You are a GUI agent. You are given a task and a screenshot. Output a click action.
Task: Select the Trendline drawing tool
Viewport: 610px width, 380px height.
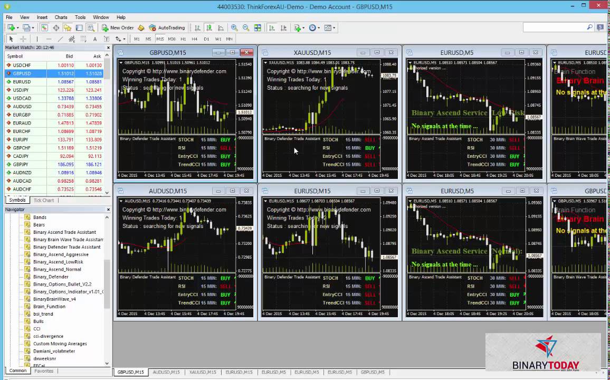[60, 39]
